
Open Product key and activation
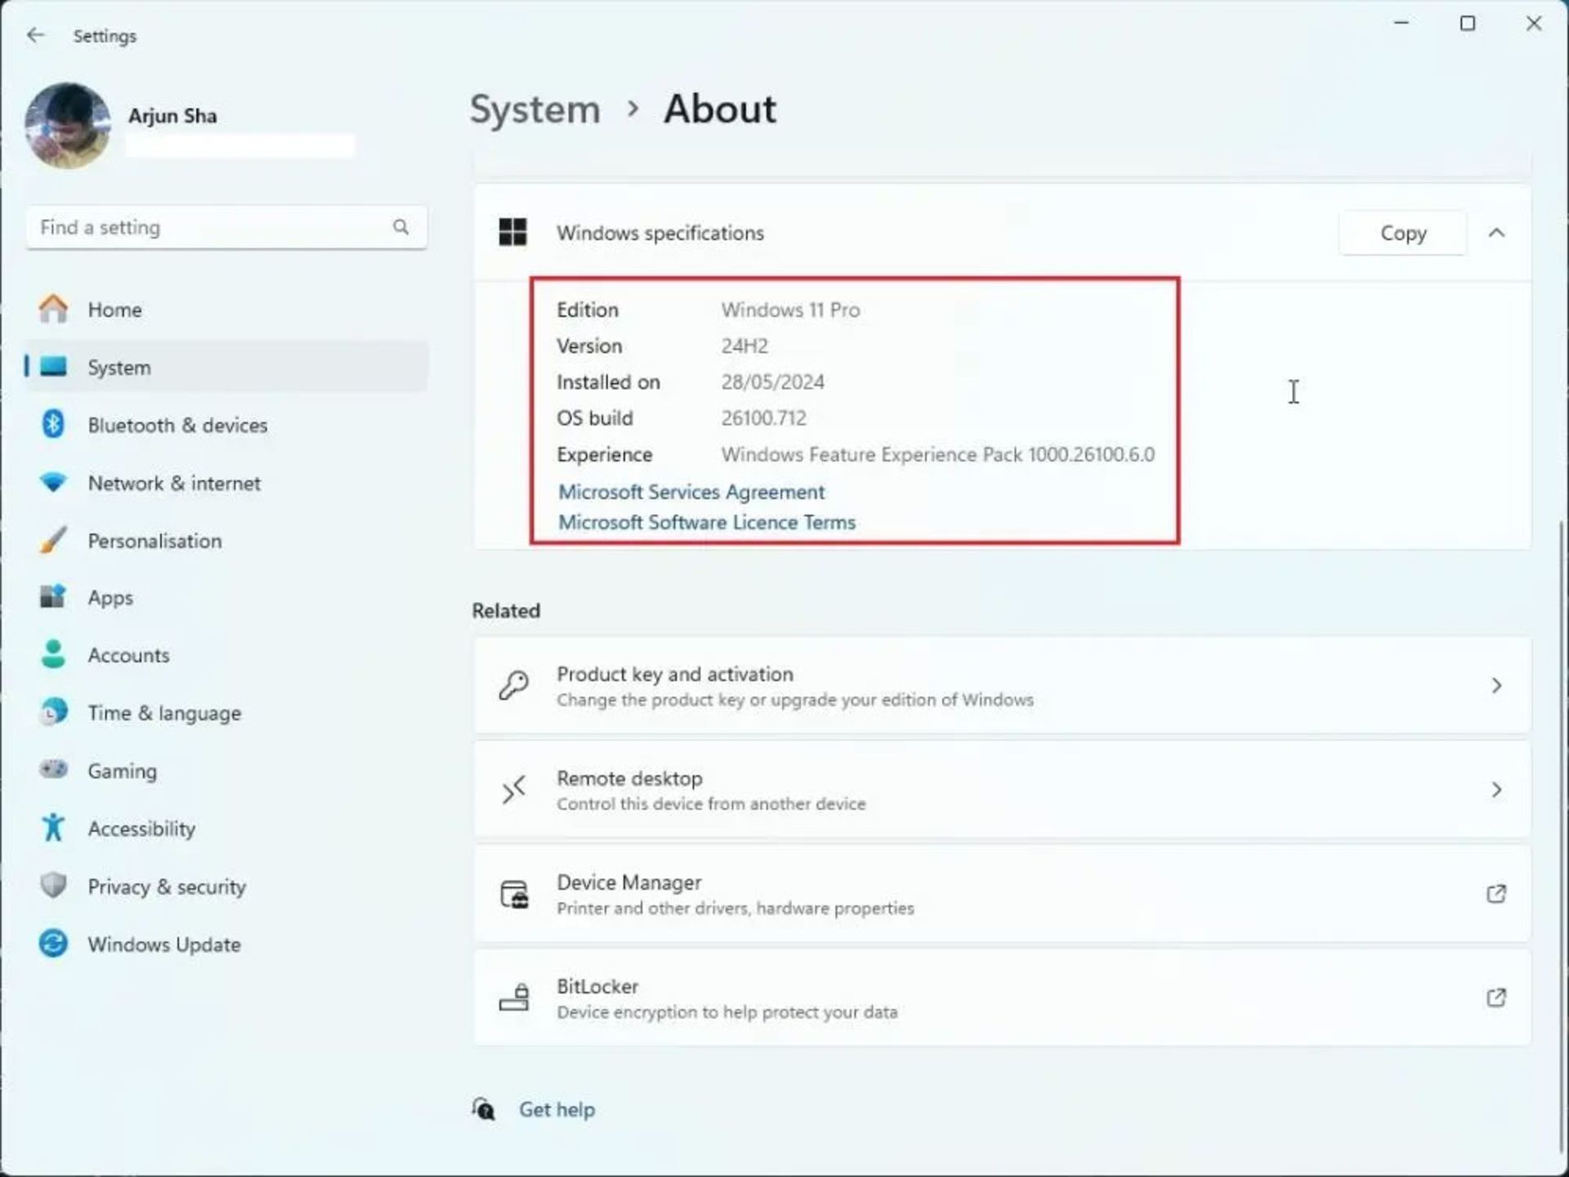pyautogui.click(x=1002, y=685)
